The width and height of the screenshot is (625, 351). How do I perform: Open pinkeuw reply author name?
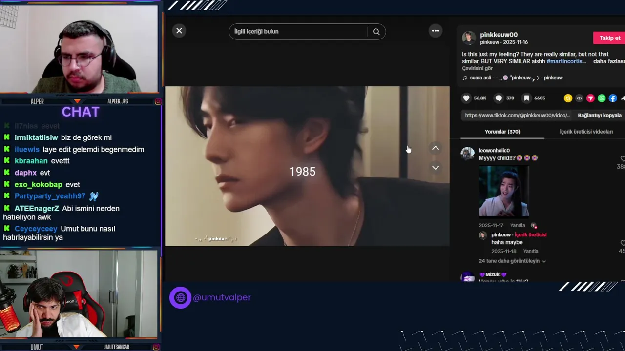[501, 235]
